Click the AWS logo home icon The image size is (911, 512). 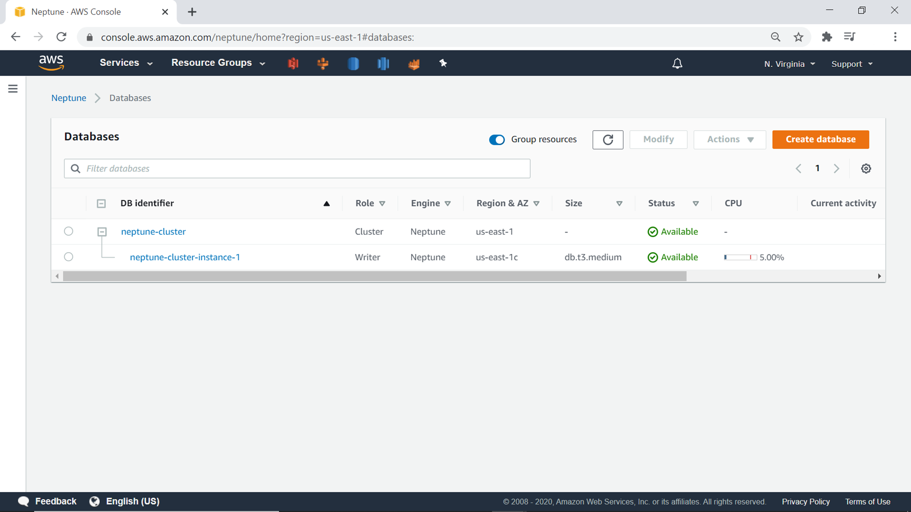(x=51, y=63)
